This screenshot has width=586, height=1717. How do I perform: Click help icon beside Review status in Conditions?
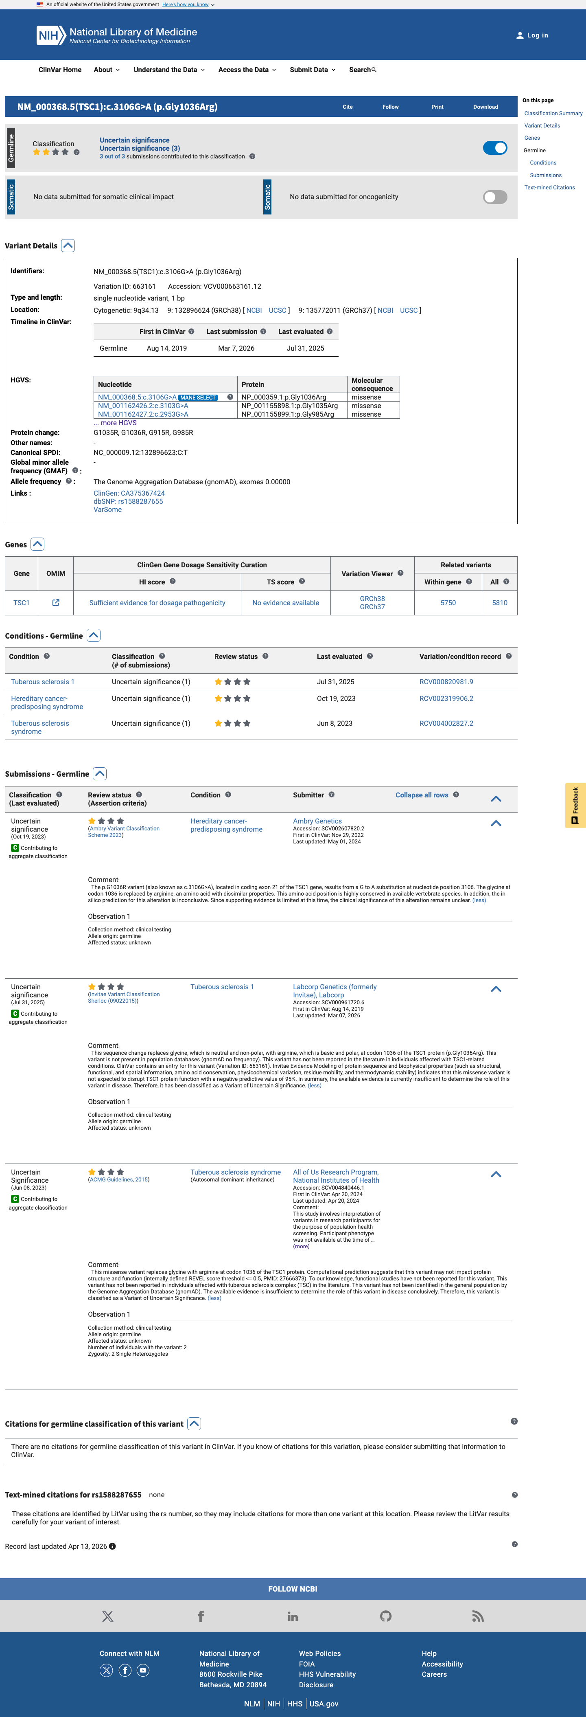265,656
